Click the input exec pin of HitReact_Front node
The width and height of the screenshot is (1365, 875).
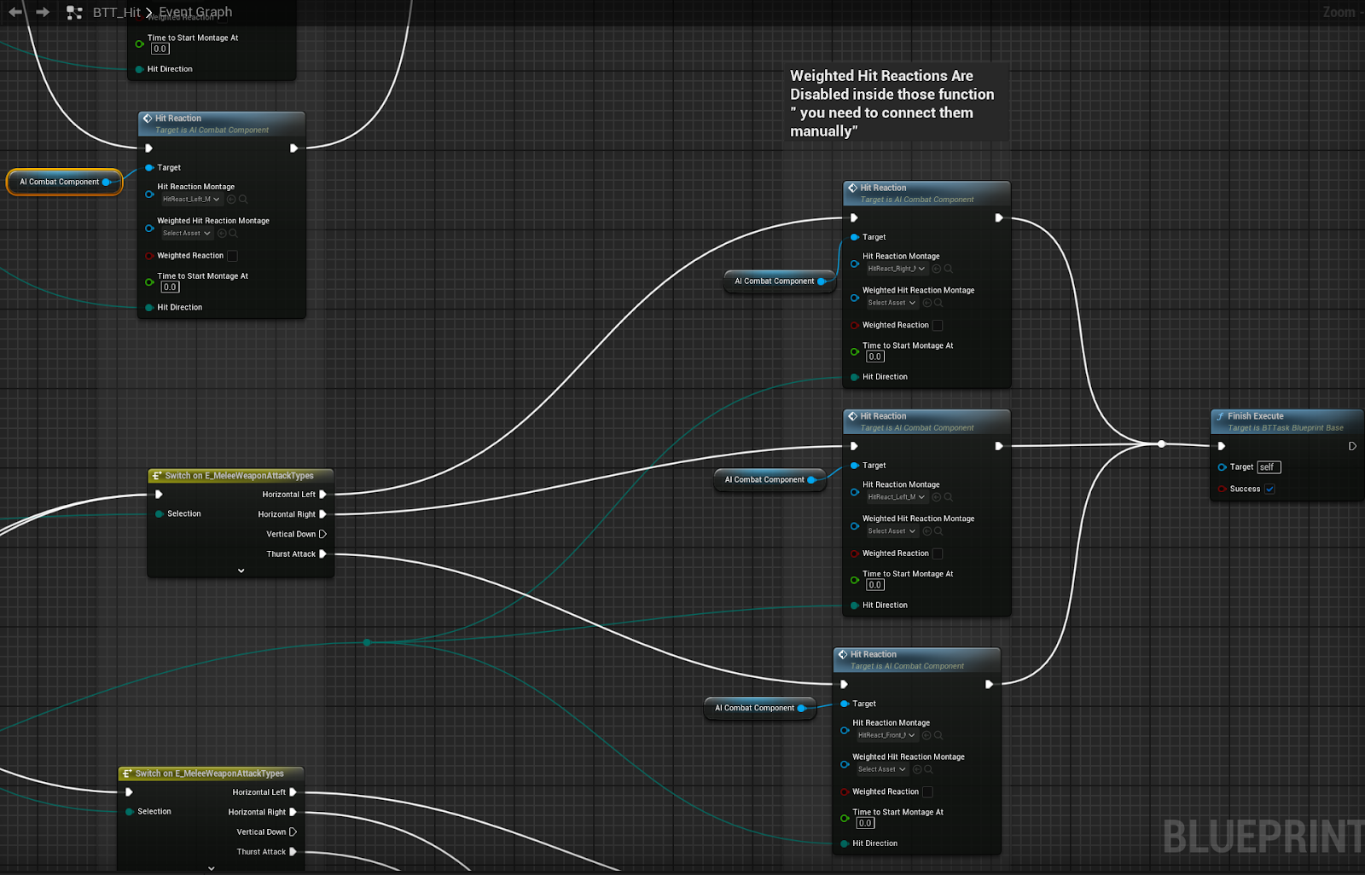tap(844, 684)
